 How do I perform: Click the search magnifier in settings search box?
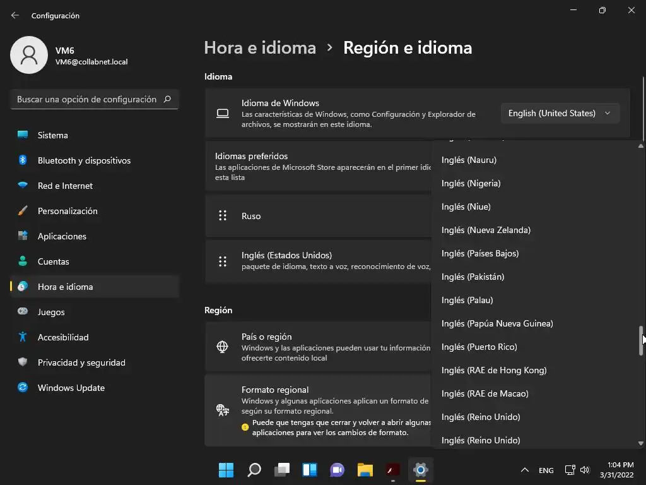pyautogui.click(x=167, y=99)
